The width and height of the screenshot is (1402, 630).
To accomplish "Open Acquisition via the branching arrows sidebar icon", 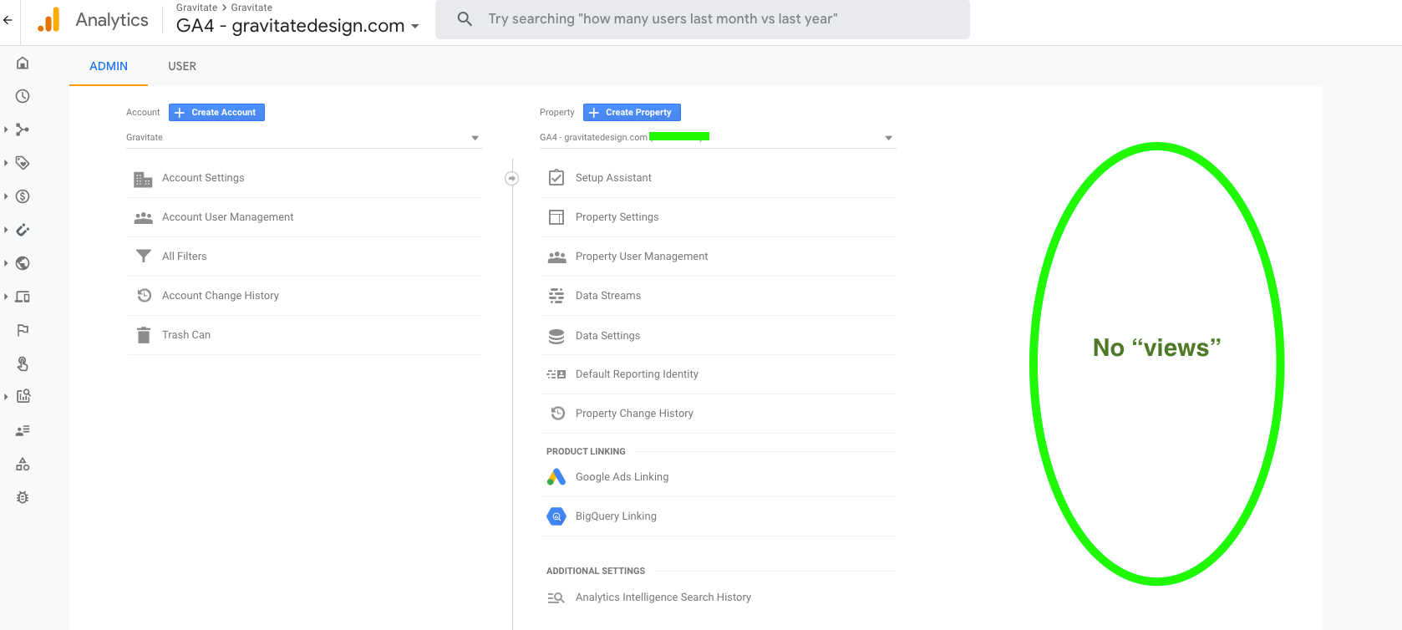I will click(x=23, y=130).
